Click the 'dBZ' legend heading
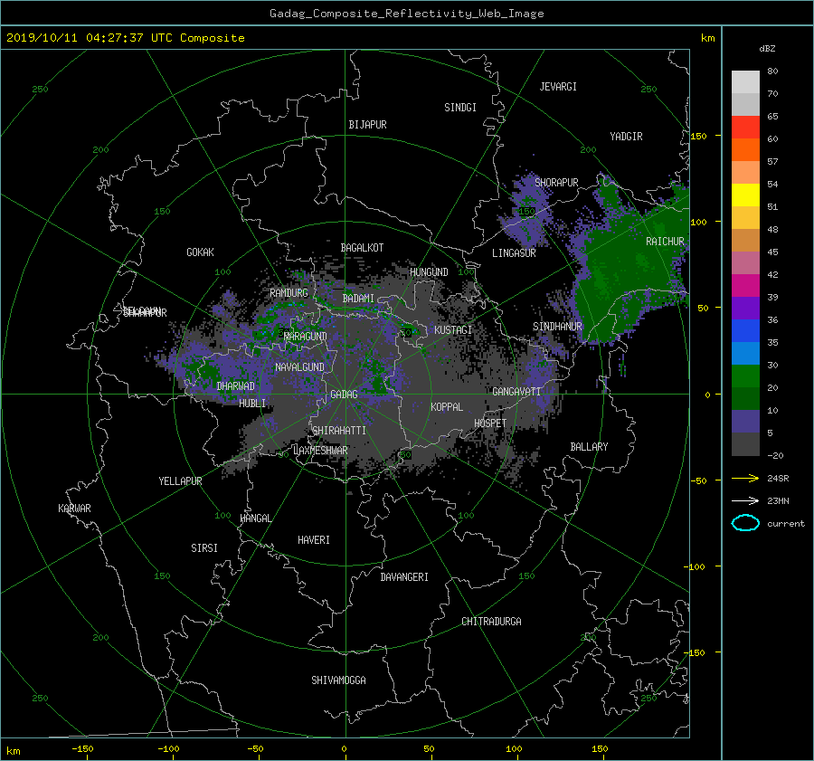814x761 pixels. click(x=767, y=49)
